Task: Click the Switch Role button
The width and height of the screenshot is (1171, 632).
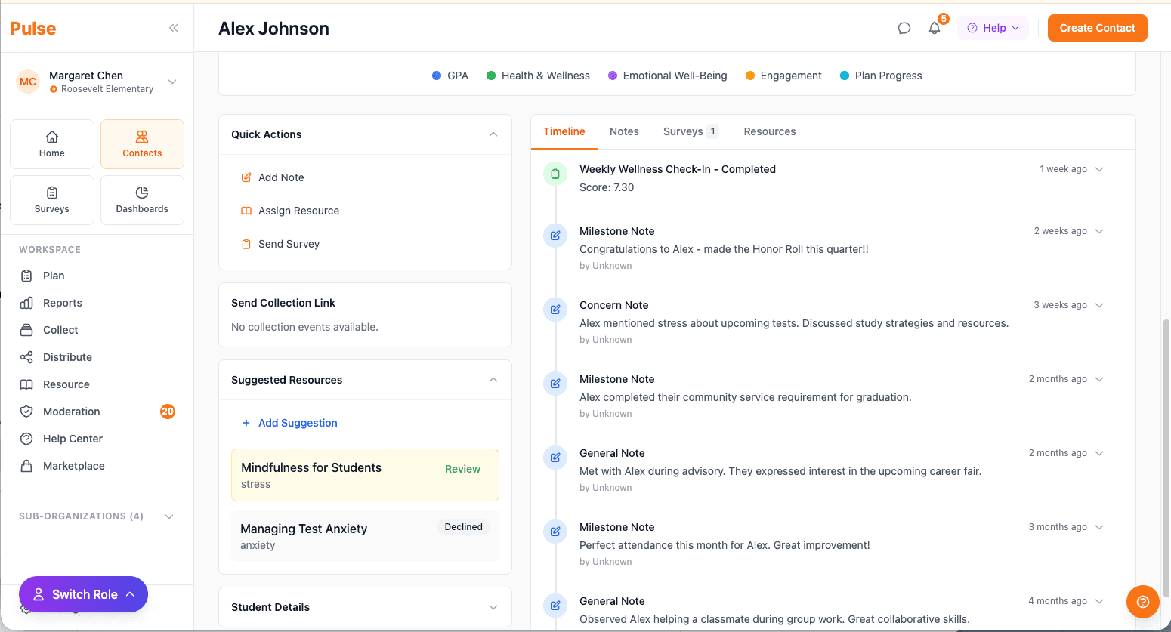Action: (x=83, y=594)
